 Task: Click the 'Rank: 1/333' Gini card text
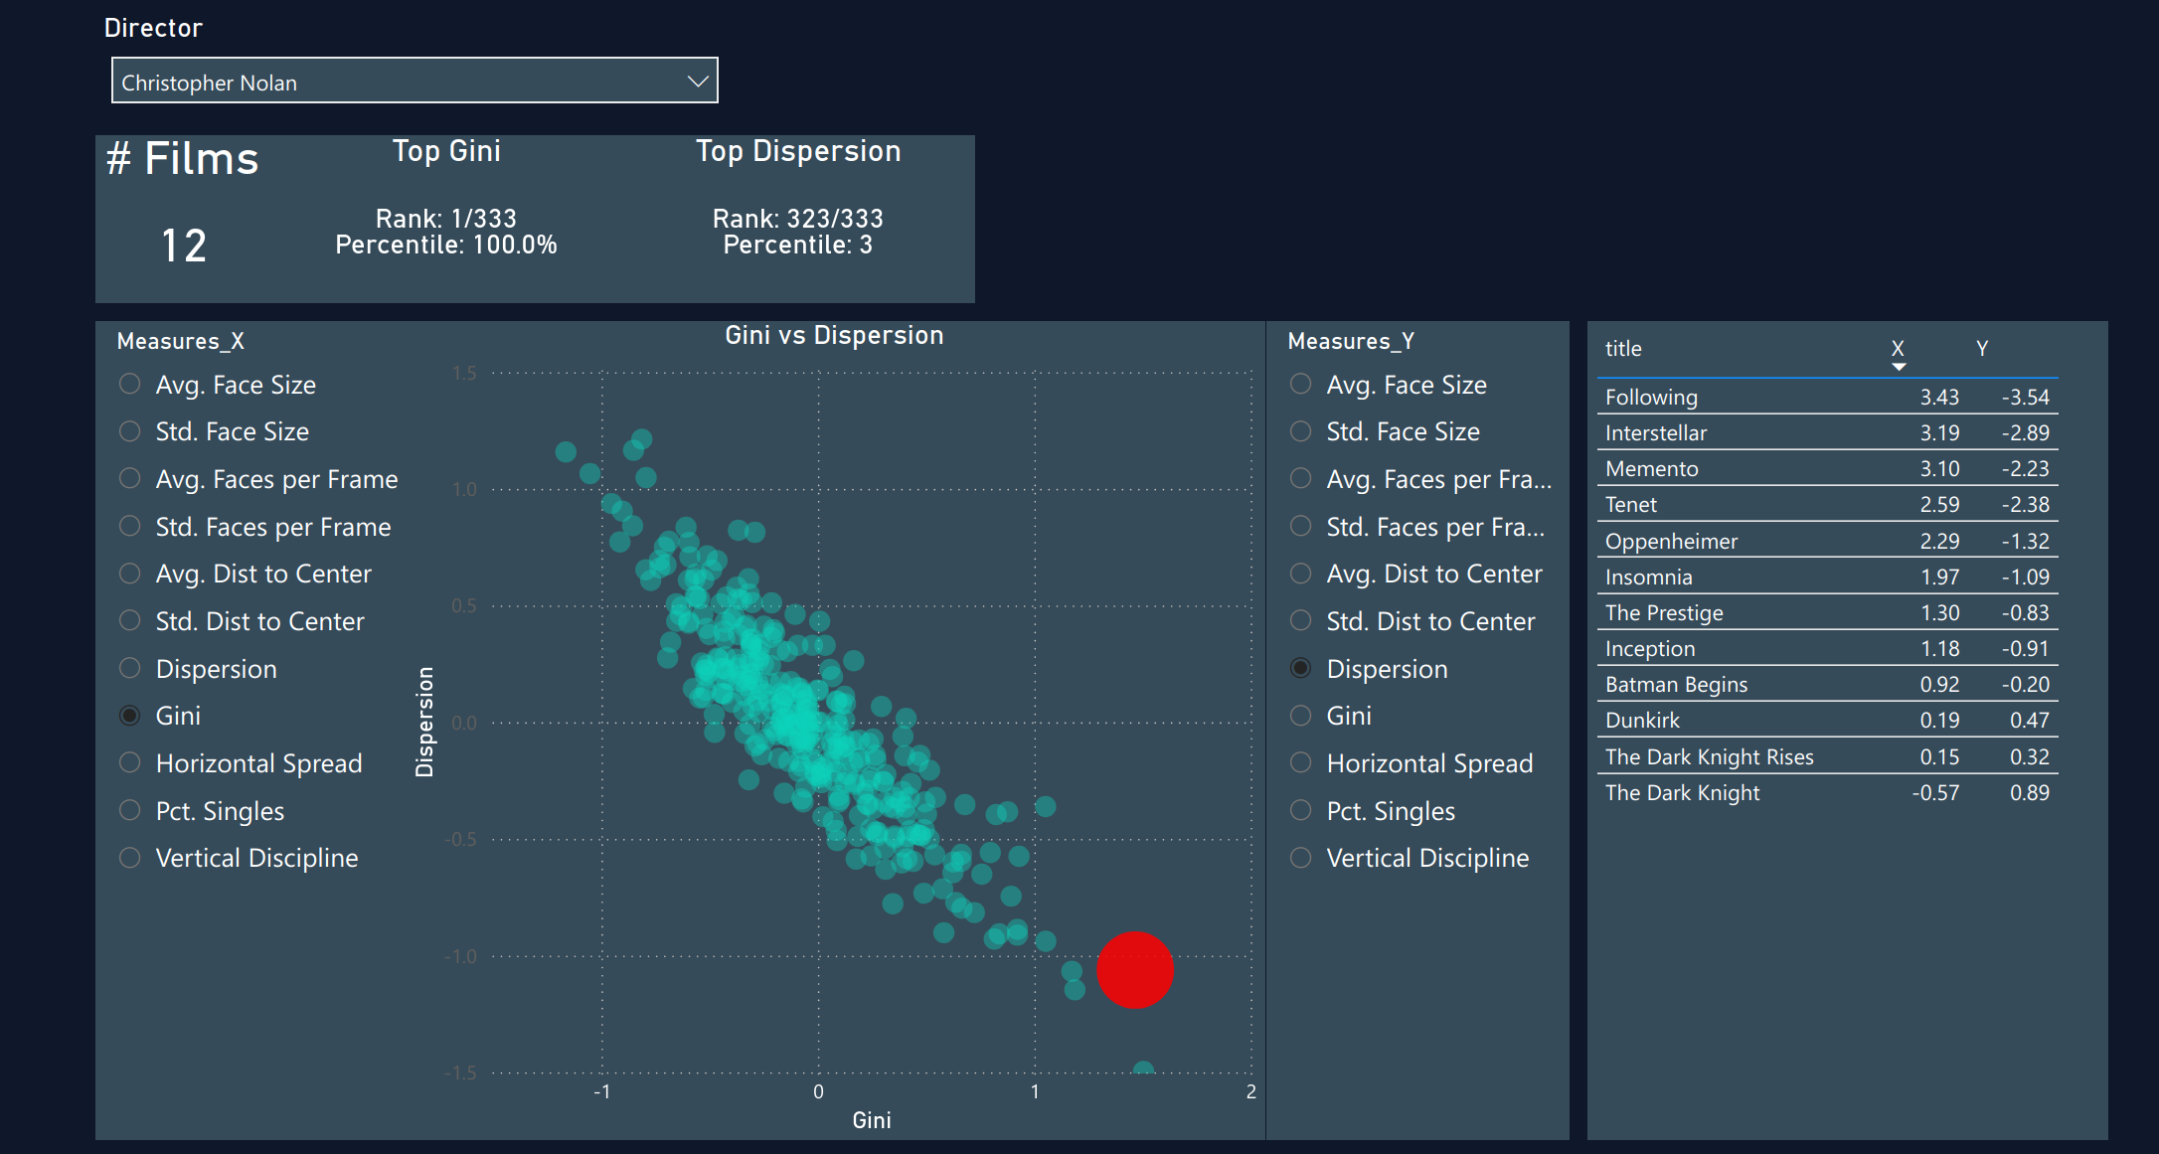[446, 219]
